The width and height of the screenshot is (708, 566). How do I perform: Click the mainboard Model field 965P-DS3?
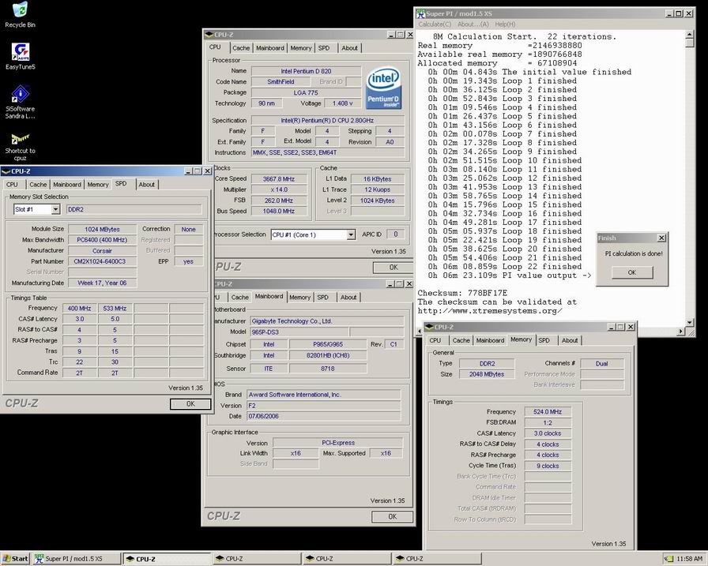coord(299,332)
